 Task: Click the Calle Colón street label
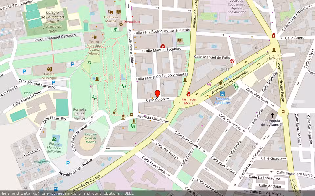tap(156, 100)
